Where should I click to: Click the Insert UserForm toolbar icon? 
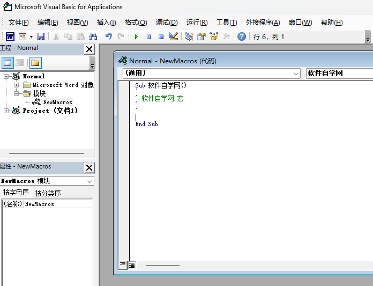tap(23, 36)
